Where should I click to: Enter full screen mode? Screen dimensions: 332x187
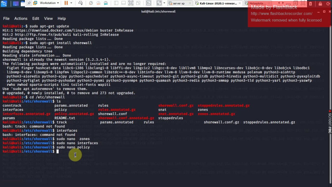click(x=131, y=3)
